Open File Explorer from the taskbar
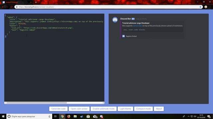The image size is (213, 119). click(x=75, y=116)
